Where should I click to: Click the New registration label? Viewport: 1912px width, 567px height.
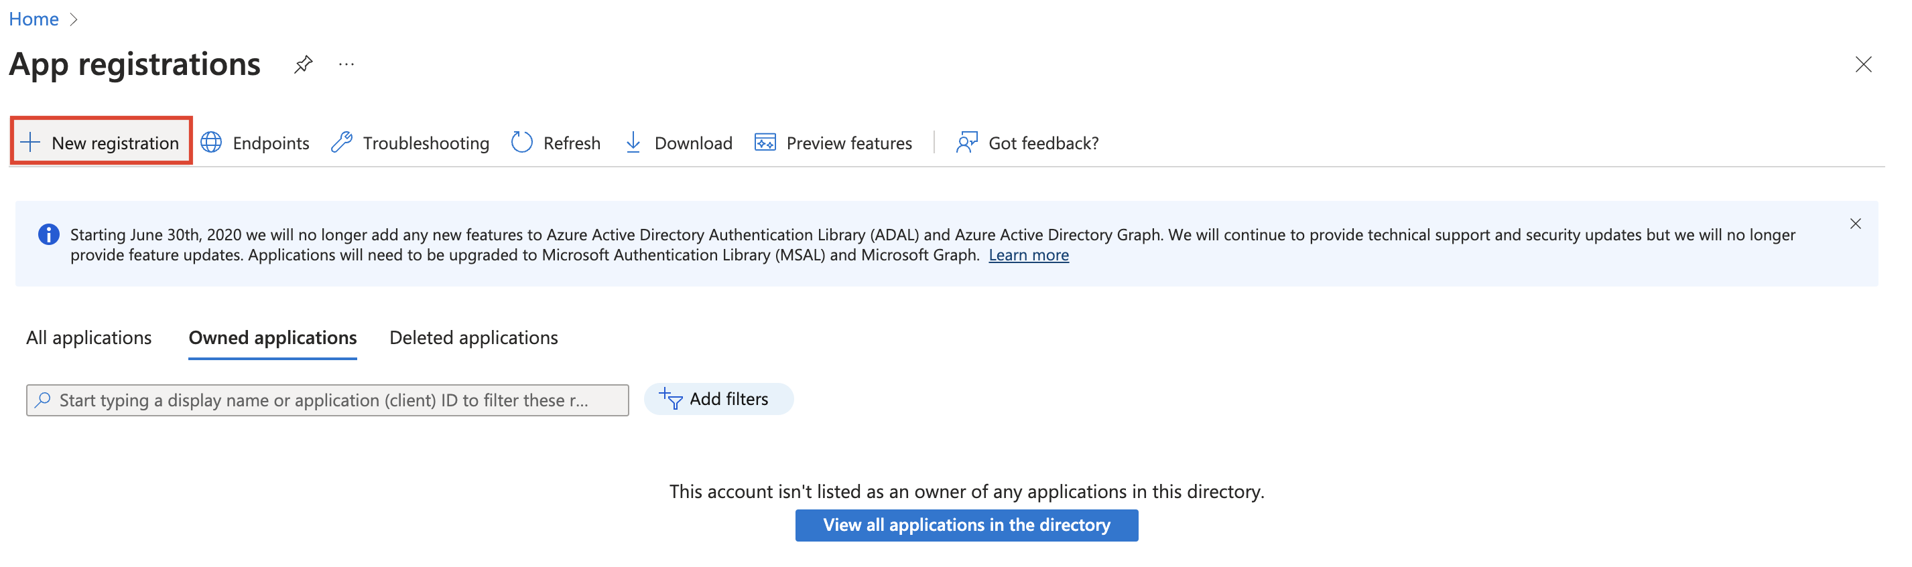point(115,143)
